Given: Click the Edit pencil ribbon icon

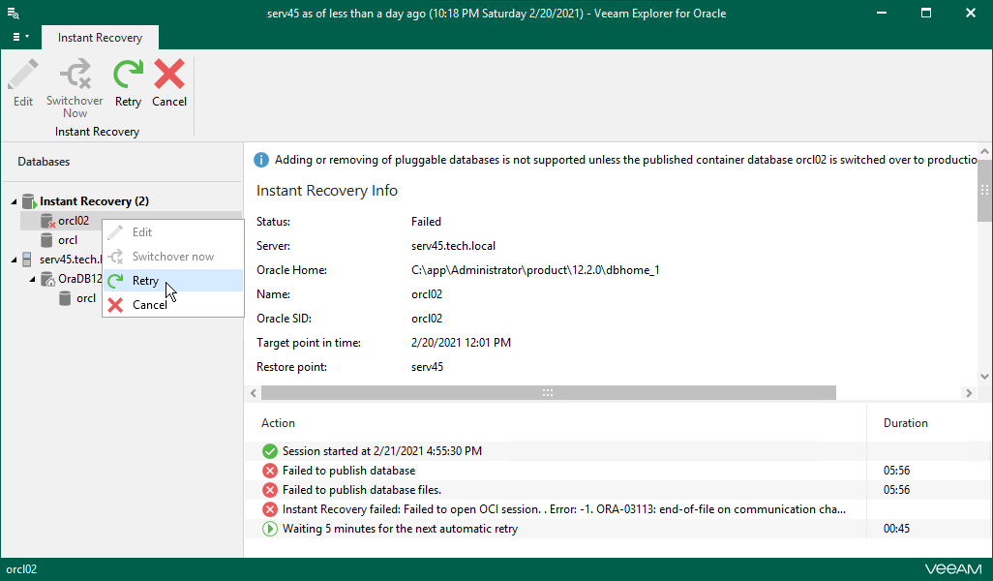Looking at the screenshot, I should point(23,75).
